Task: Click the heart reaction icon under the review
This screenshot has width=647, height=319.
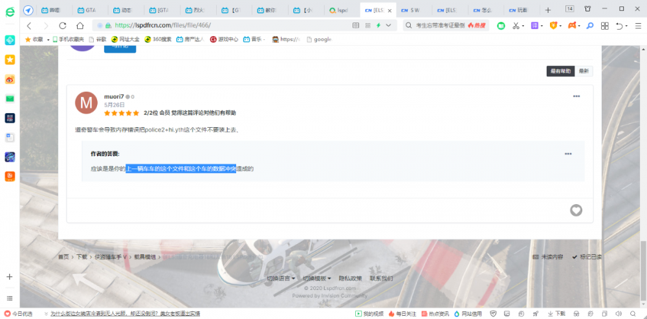Action: click(x=576, y=211)
